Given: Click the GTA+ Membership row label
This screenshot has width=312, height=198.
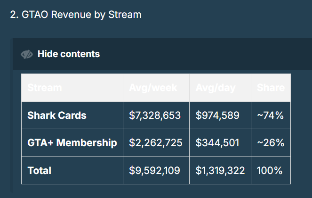Looking at the screenshot, I should [72, 143].
